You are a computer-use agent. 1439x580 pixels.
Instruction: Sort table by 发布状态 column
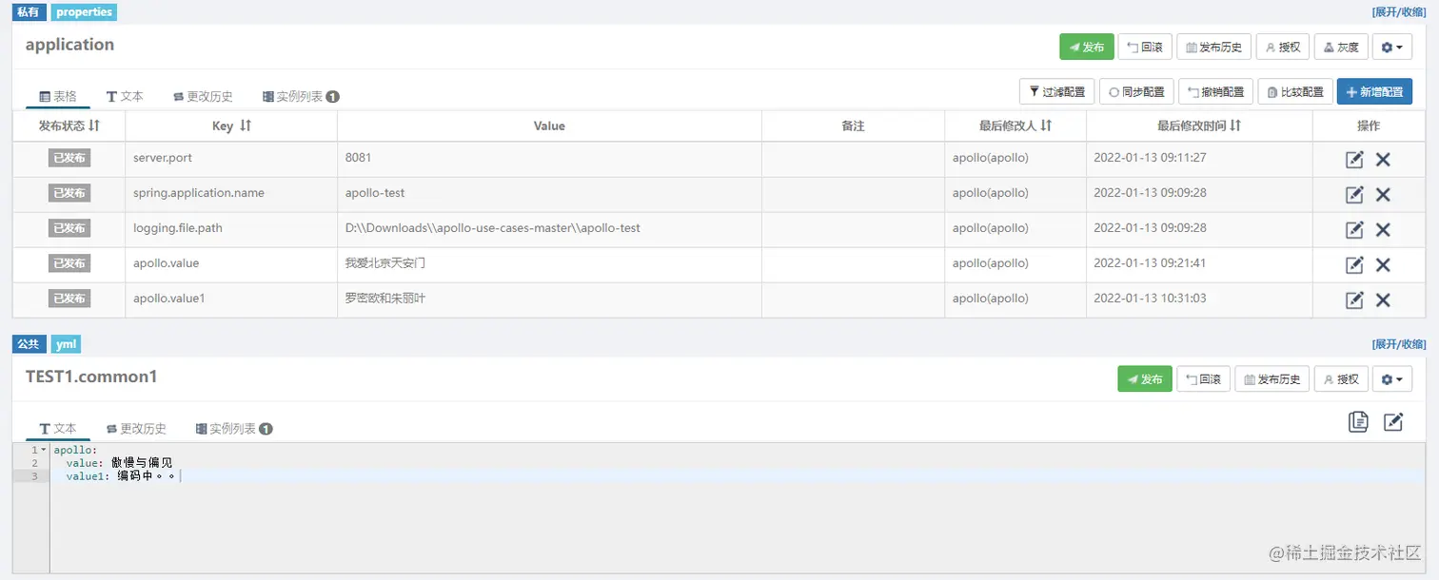coord(94,126)
